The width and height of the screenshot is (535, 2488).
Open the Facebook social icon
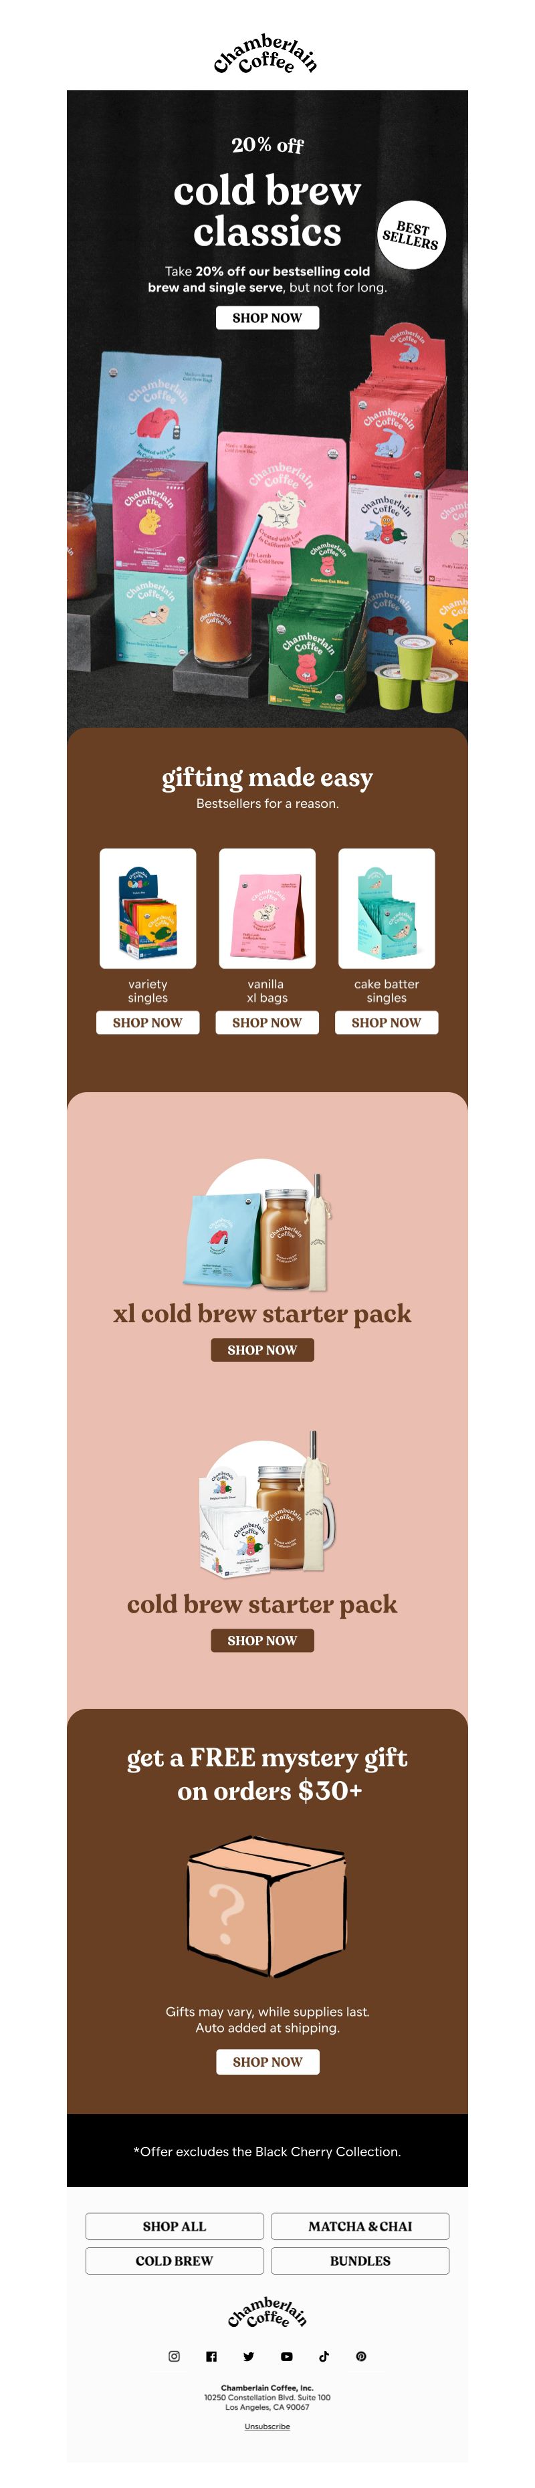[211, 2356]
